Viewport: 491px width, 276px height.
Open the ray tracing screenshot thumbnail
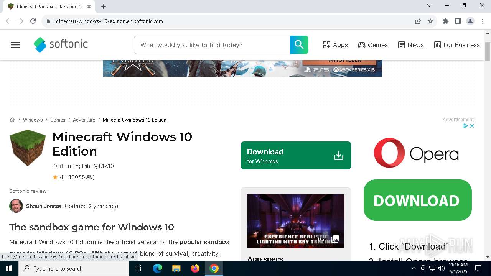[296, 221]
